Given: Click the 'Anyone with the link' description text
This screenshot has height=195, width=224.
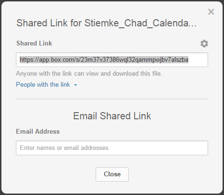Looking at the screenshot, I should (89, 74).
